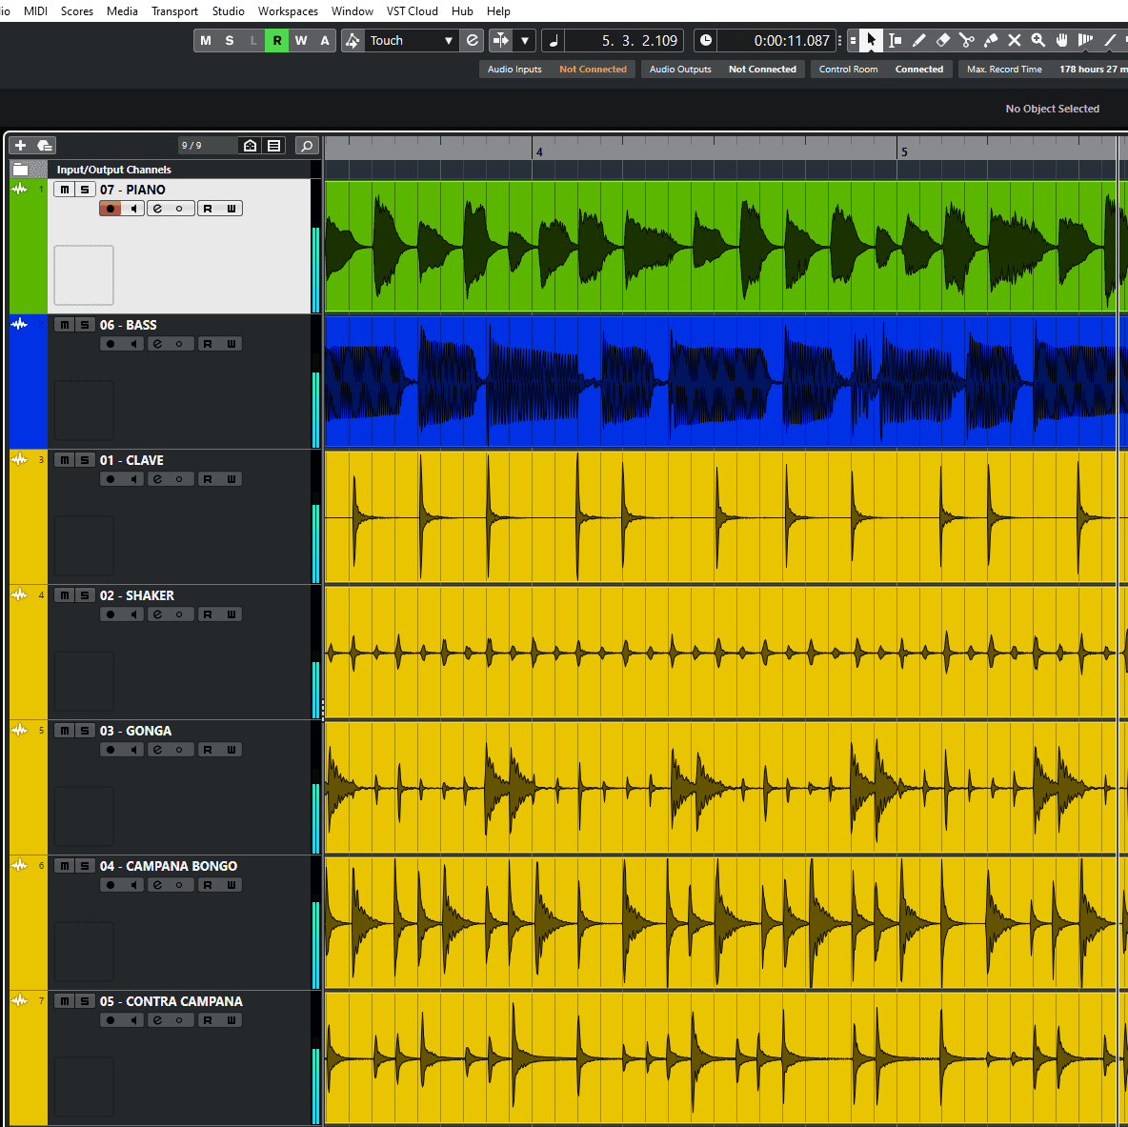This screenshot has height=1127, width=1128.
Task: Select the Eraser tool
Action: coord(943,40)
